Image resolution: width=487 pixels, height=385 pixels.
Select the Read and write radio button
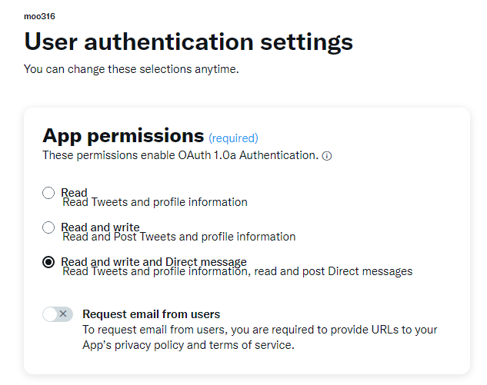pos(48,227)
